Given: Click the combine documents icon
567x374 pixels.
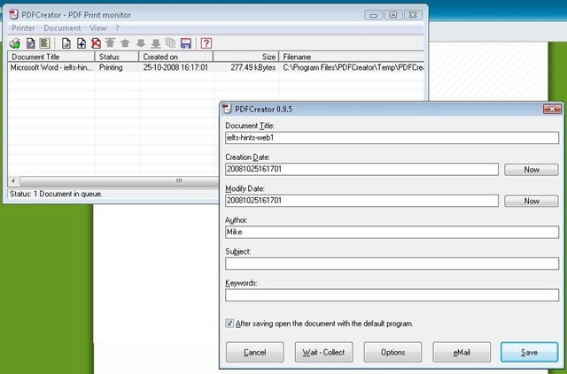Looking at the screenshot, I should (x=171, y=43).
